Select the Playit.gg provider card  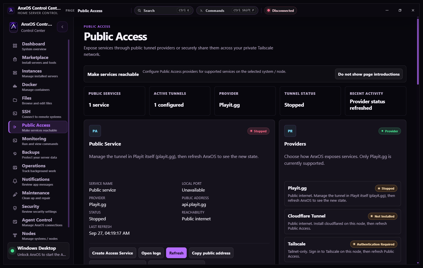(x=343, y=194)
